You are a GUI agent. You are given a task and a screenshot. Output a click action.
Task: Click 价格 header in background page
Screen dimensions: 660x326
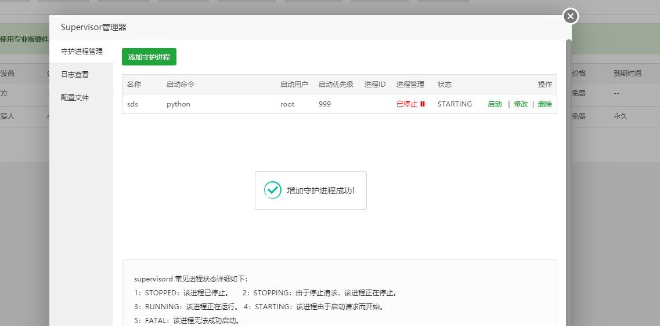(578, 74)
